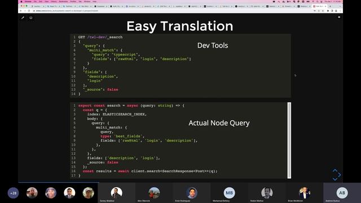
Task: Select Robin's participant tile
Action: click(267, 193)
